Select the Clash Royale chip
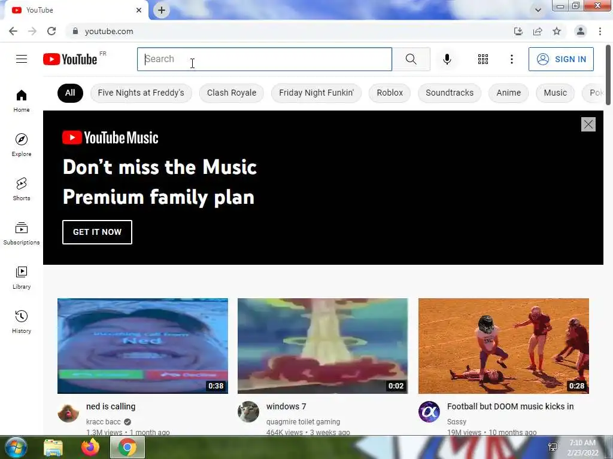This screenshot has width=613, height=459. [x=232, y=93]
